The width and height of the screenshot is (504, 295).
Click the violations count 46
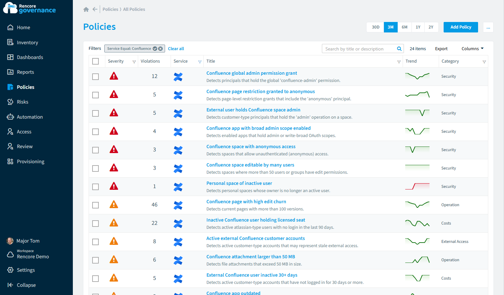click(x=155, y=205)
